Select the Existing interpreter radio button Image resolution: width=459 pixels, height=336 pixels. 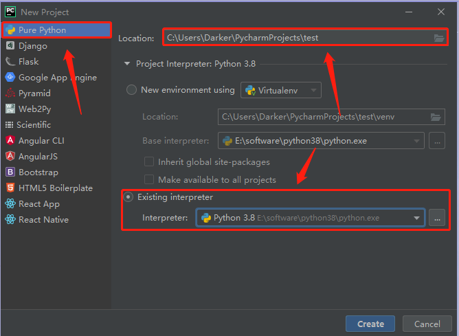pyautogui.click(x=128, y=197)
